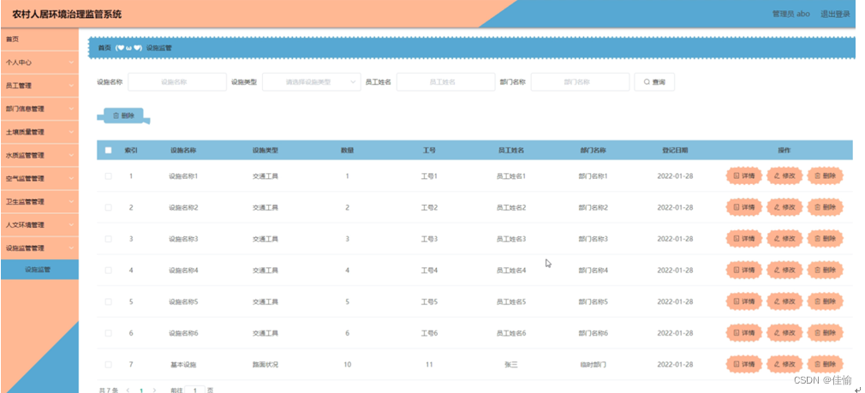Click 修改 pencil icon for row 设施名称6
The height and width of the screenshot is (393, 865).
(777, 333)
